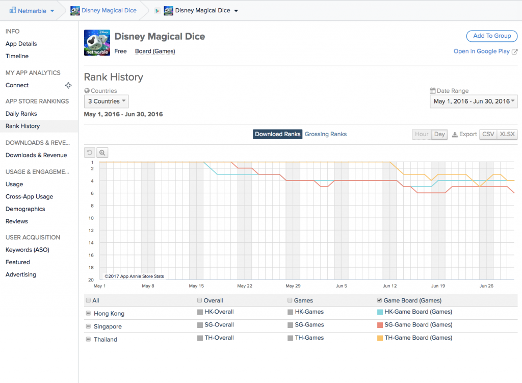Open the date range dropdown picker

click(474, 101)
